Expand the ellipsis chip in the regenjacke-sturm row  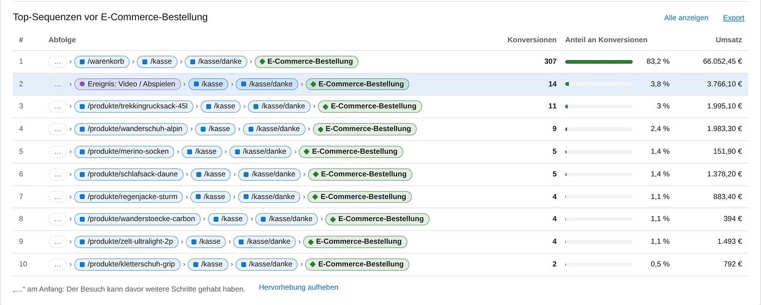(x=58, y=197)
